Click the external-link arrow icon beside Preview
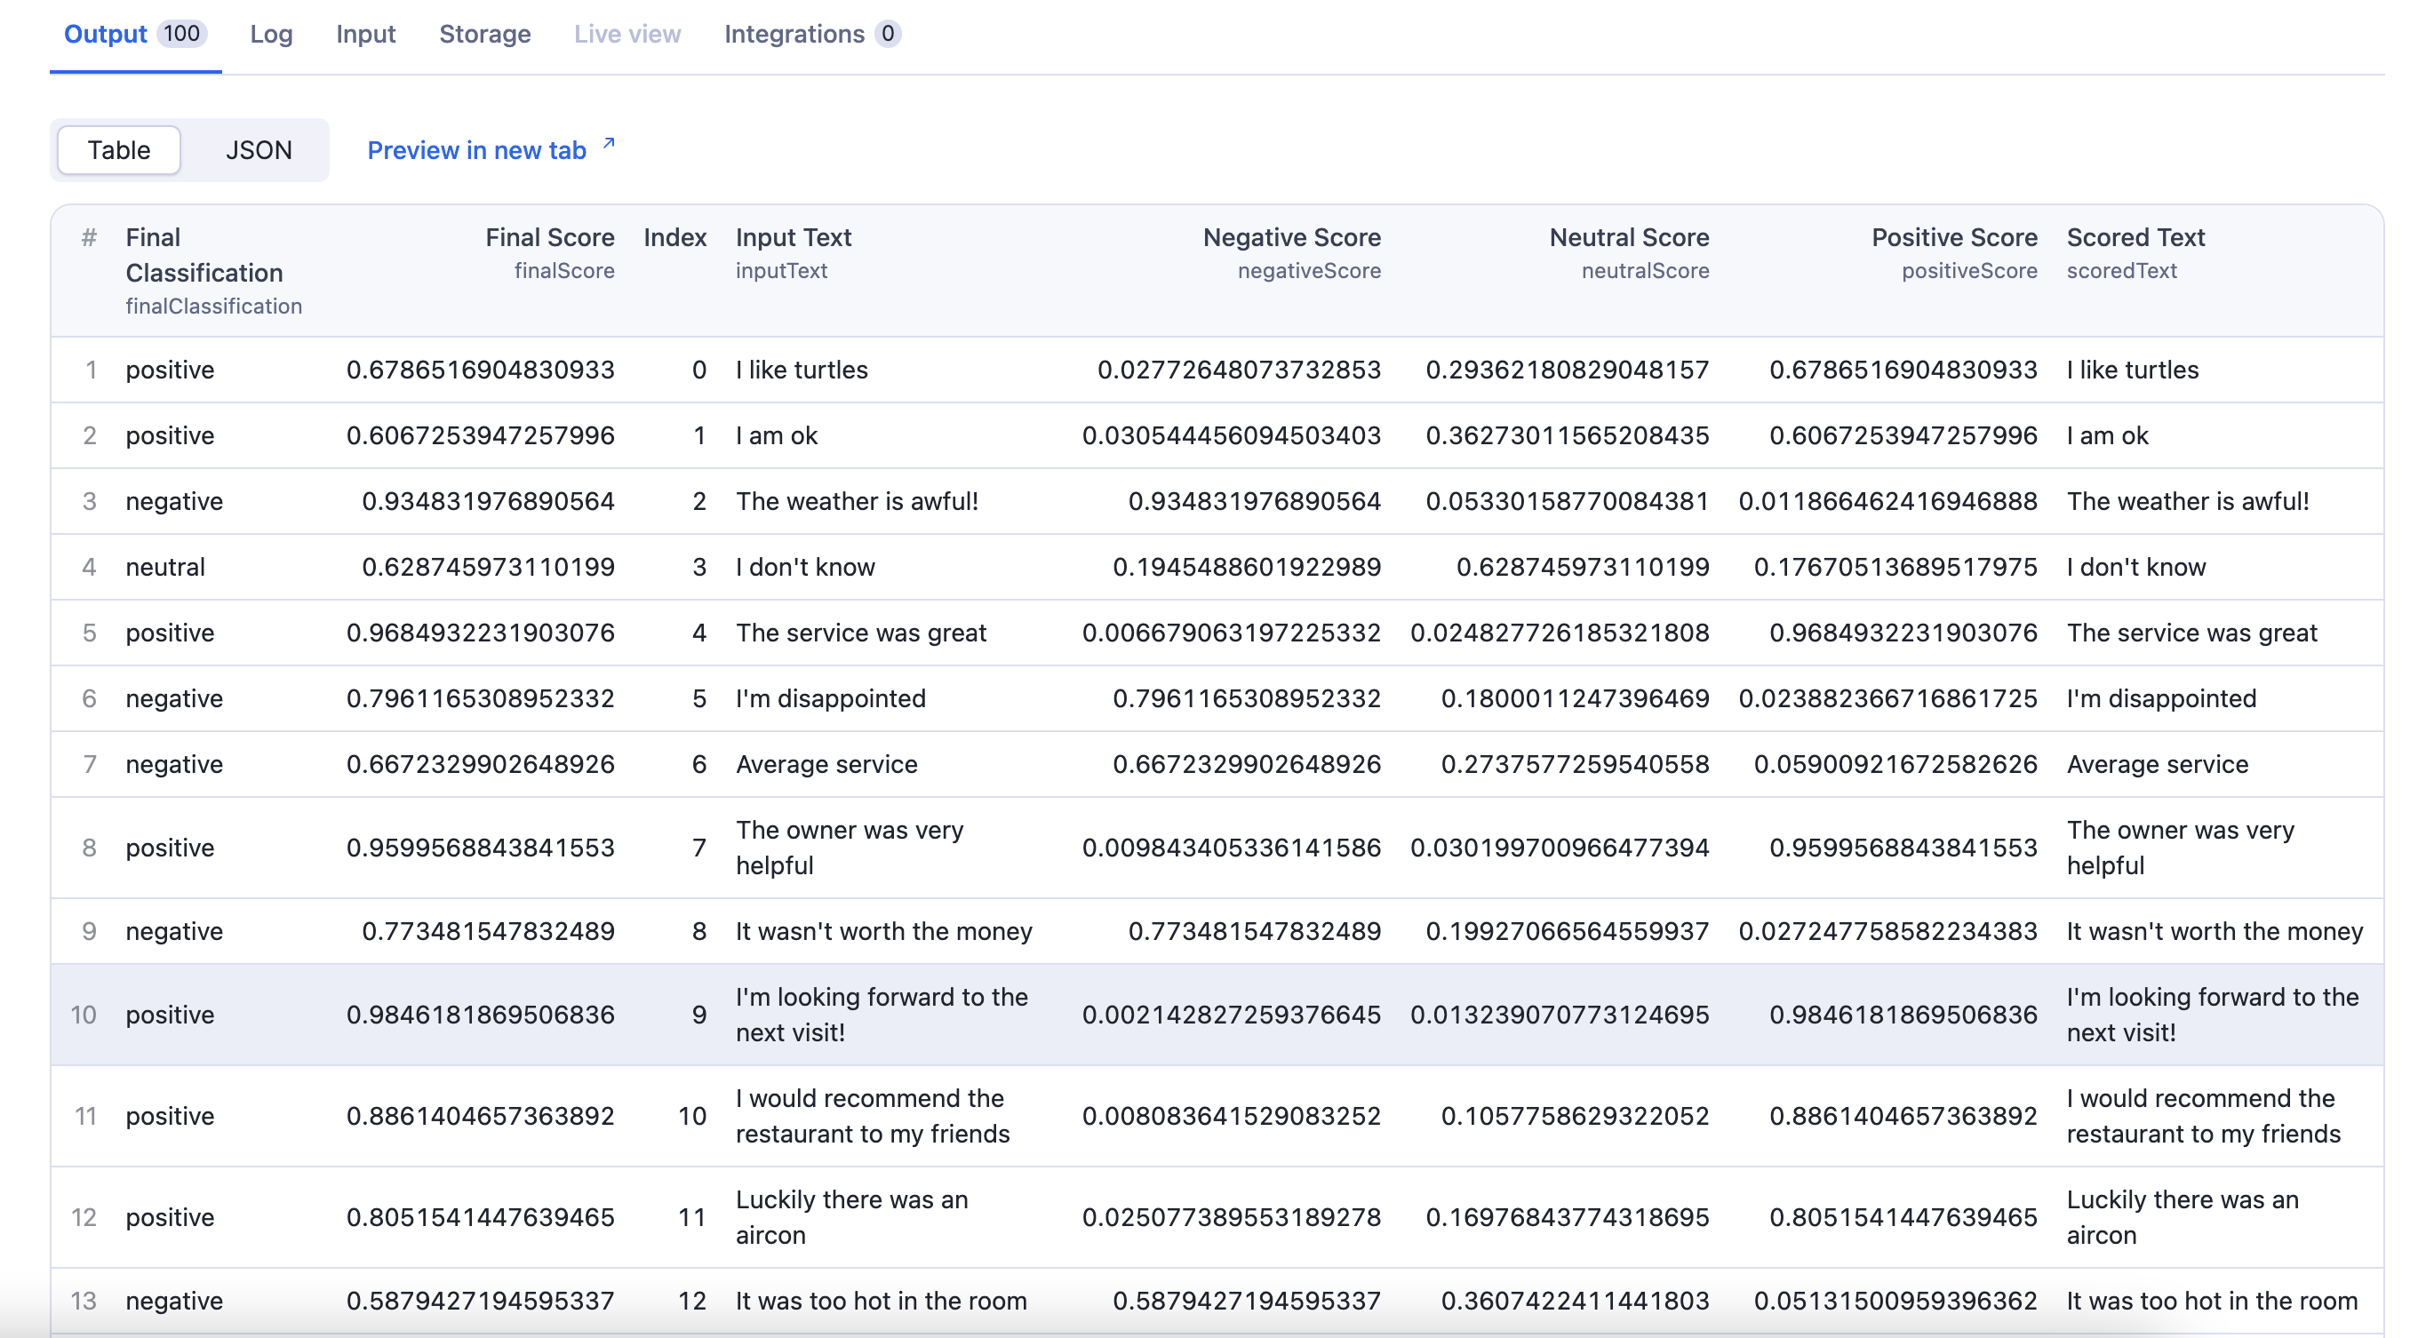This screenshot has width=2426, height=1338. [x=609, y=143]
